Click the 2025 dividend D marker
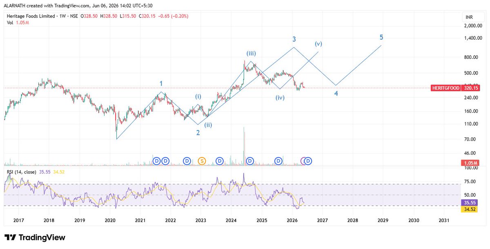 coord(279,161)
